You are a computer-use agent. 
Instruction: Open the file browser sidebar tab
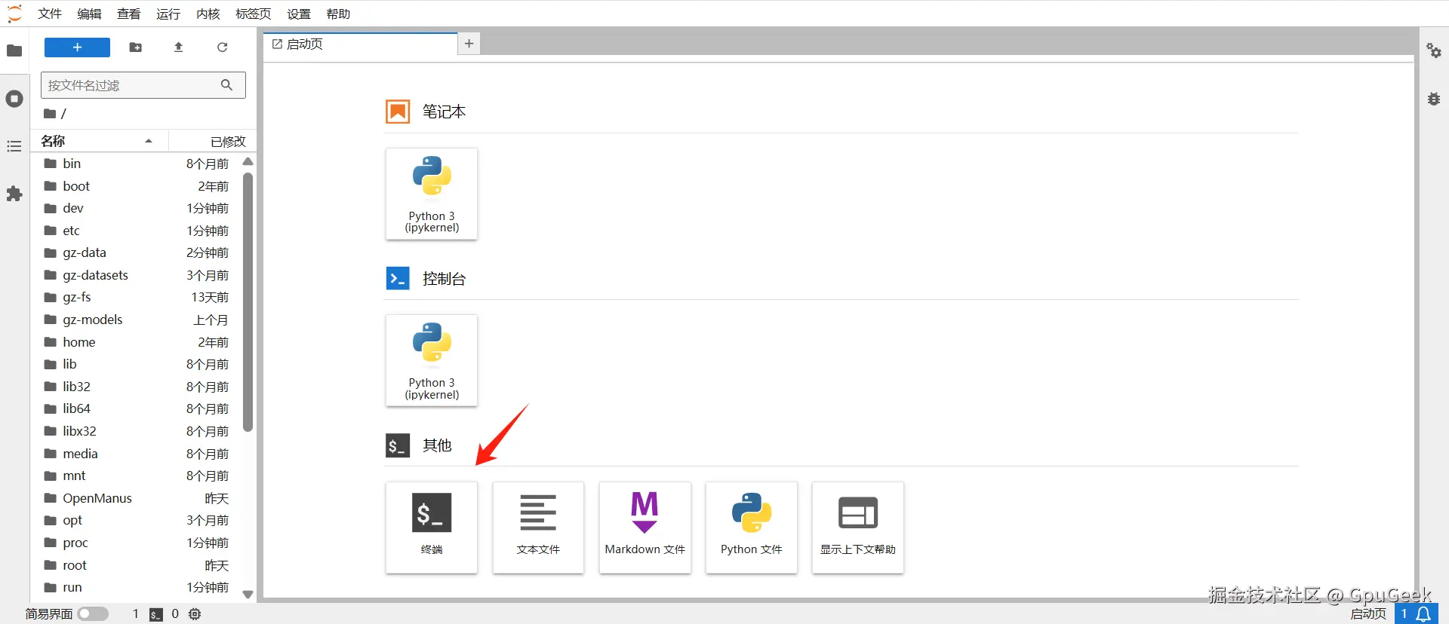pyautogui.click(x=14, y=50)
